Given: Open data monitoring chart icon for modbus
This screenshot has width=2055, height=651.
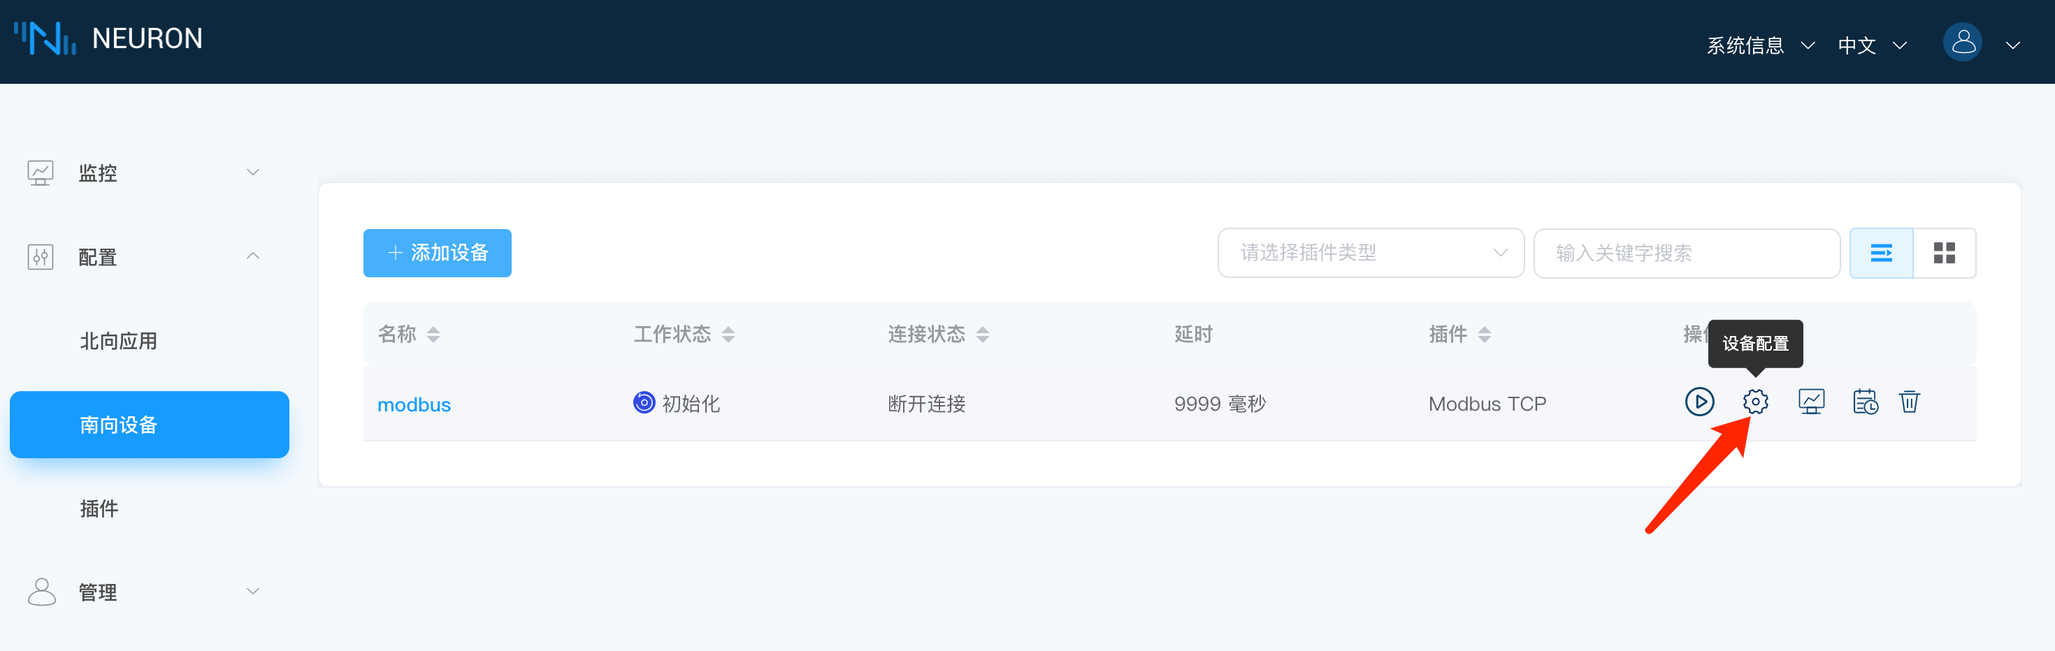Looking at the screenshot, I should (x=1810, y=402).
